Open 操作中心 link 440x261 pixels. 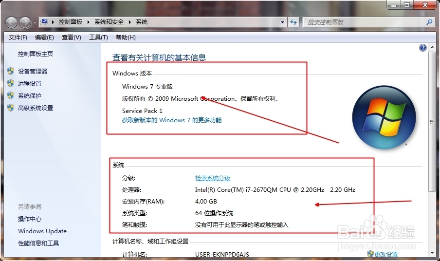[30, 219]
